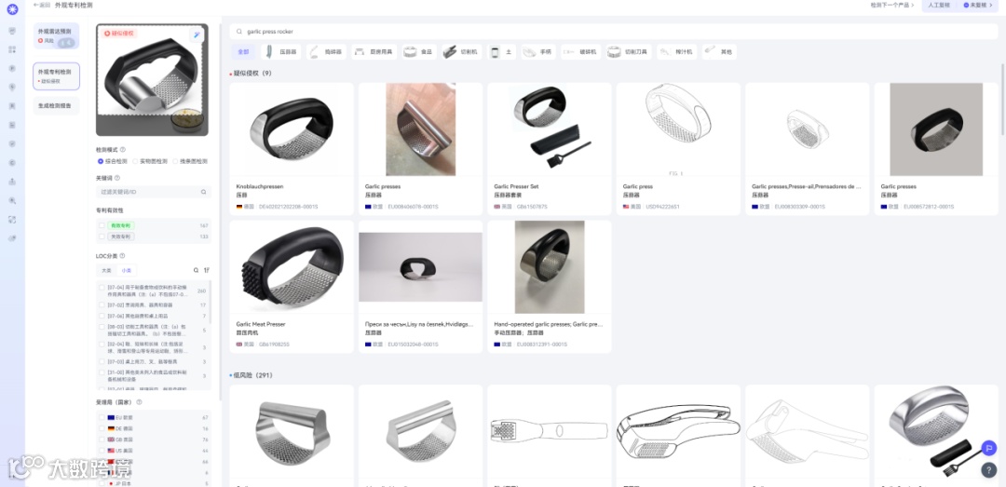Viewport: 1006px width, 487px height.
Task: Click the LOC classification sort icon
Action: click(x=207, y=270)
